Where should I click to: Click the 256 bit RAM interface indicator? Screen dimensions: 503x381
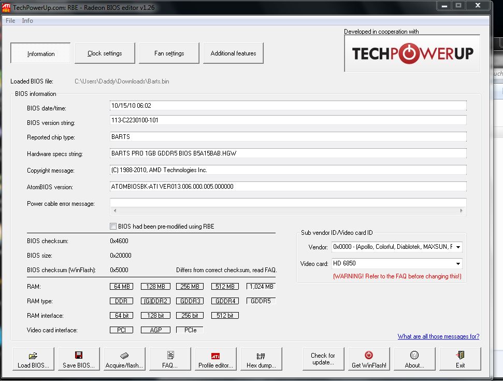[x=190, y=316]
